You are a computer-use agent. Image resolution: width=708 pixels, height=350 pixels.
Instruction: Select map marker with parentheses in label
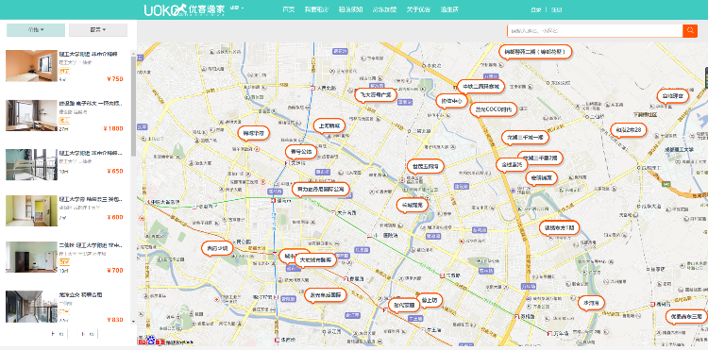pyautogui.click(x=535, y=52)
